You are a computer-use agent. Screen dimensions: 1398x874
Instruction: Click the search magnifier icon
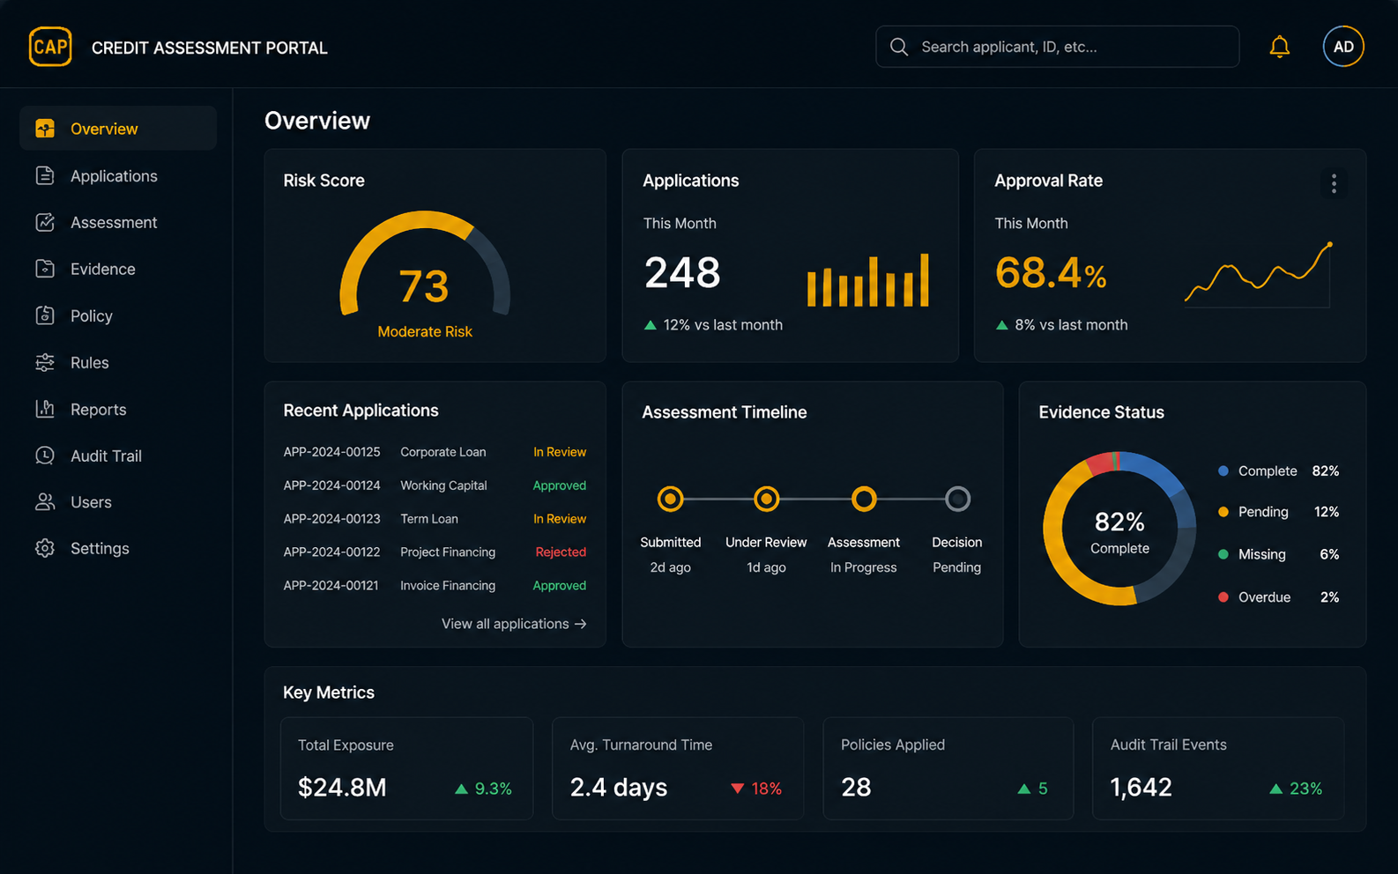(x=898, y=47)
